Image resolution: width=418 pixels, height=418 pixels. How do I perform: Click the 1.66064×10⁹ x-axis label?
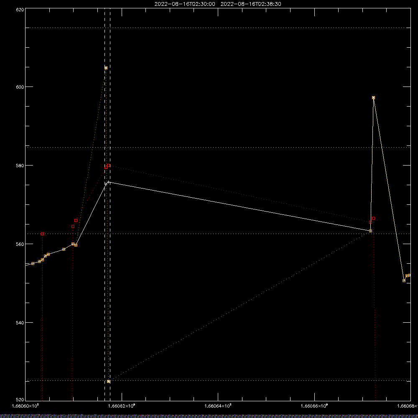point(218,406)
